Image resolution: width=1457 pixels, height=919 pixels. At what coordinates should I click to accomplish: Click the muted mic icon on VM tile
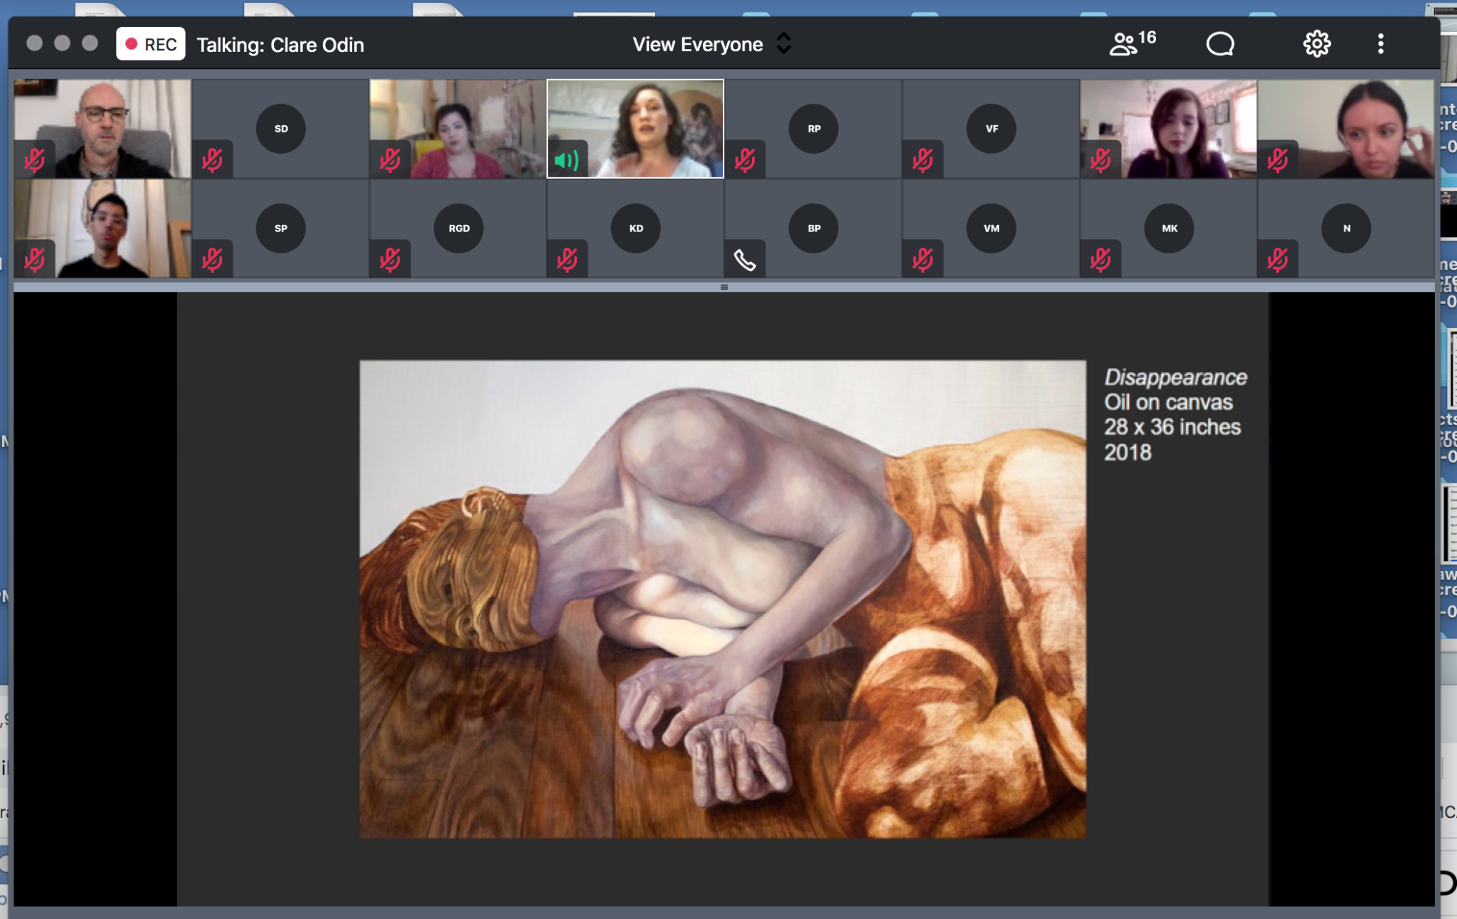click(x=923, y=260)
